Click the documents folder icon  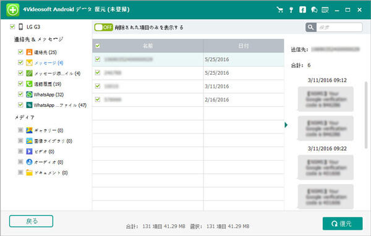click(x=29, y=172)
